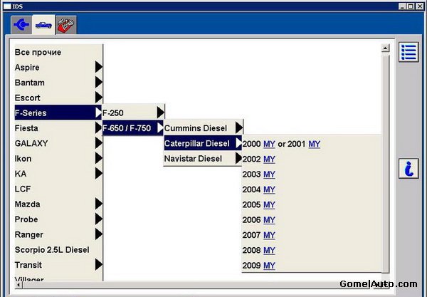Expand the Probe submenu arrow
The image size is (427, 297).
tap(99, 219)
